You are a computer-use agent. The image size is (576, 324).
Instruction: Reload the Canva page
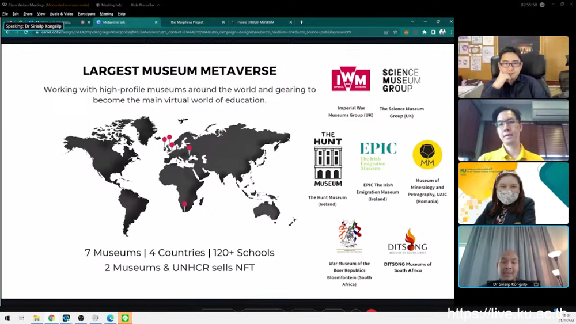coord(26,32)
